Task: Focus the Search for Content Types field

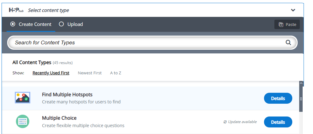Action: (x=152, y=42)
